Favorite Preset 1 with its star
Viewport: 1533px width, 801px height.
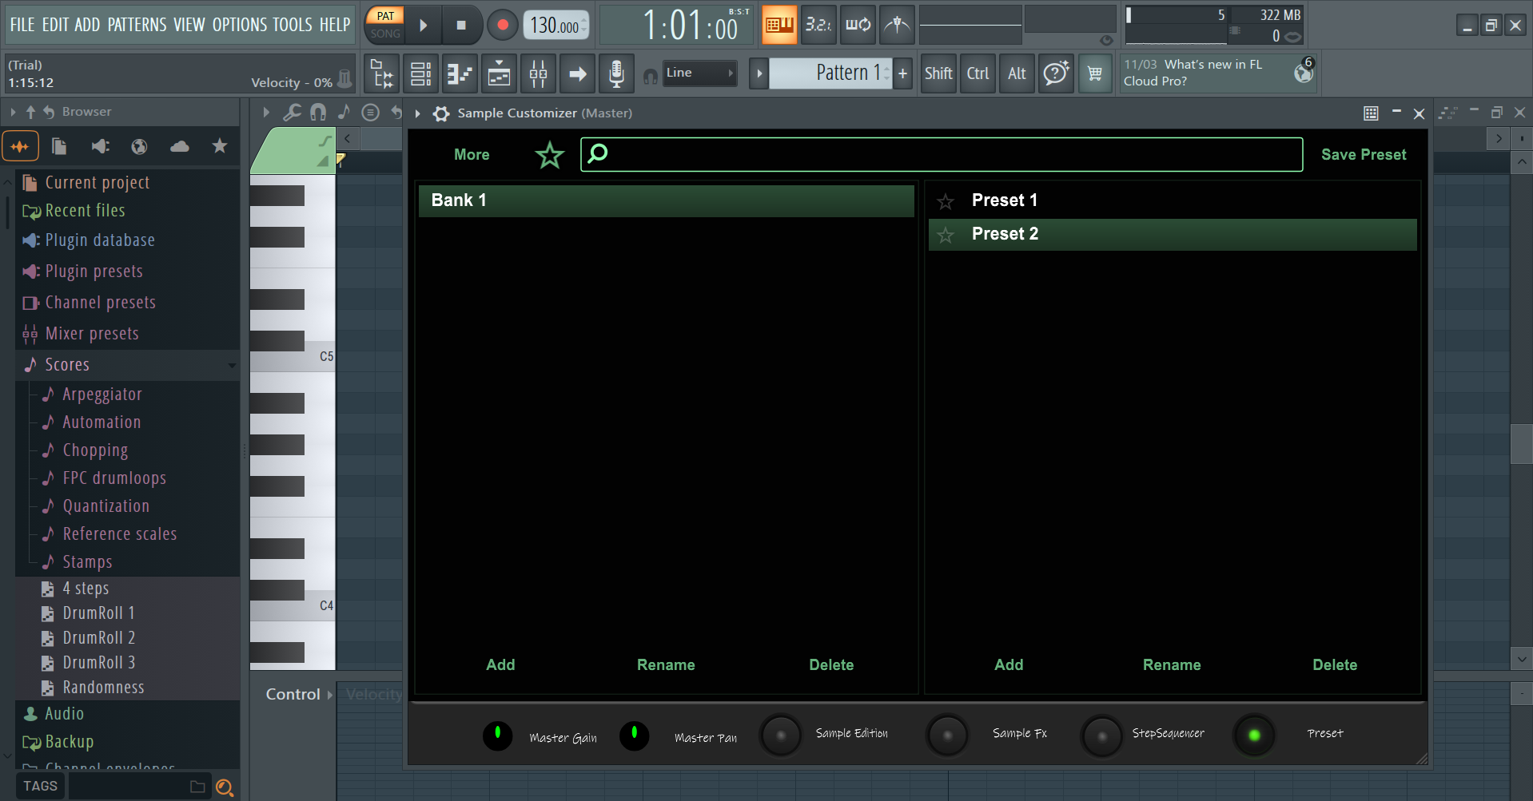coord(946,201)
